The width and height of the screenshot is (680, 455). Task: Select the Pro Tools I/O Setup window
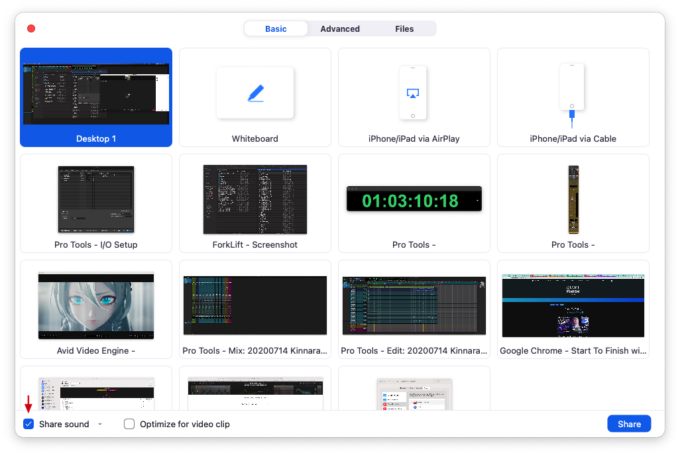click(96, 199)
